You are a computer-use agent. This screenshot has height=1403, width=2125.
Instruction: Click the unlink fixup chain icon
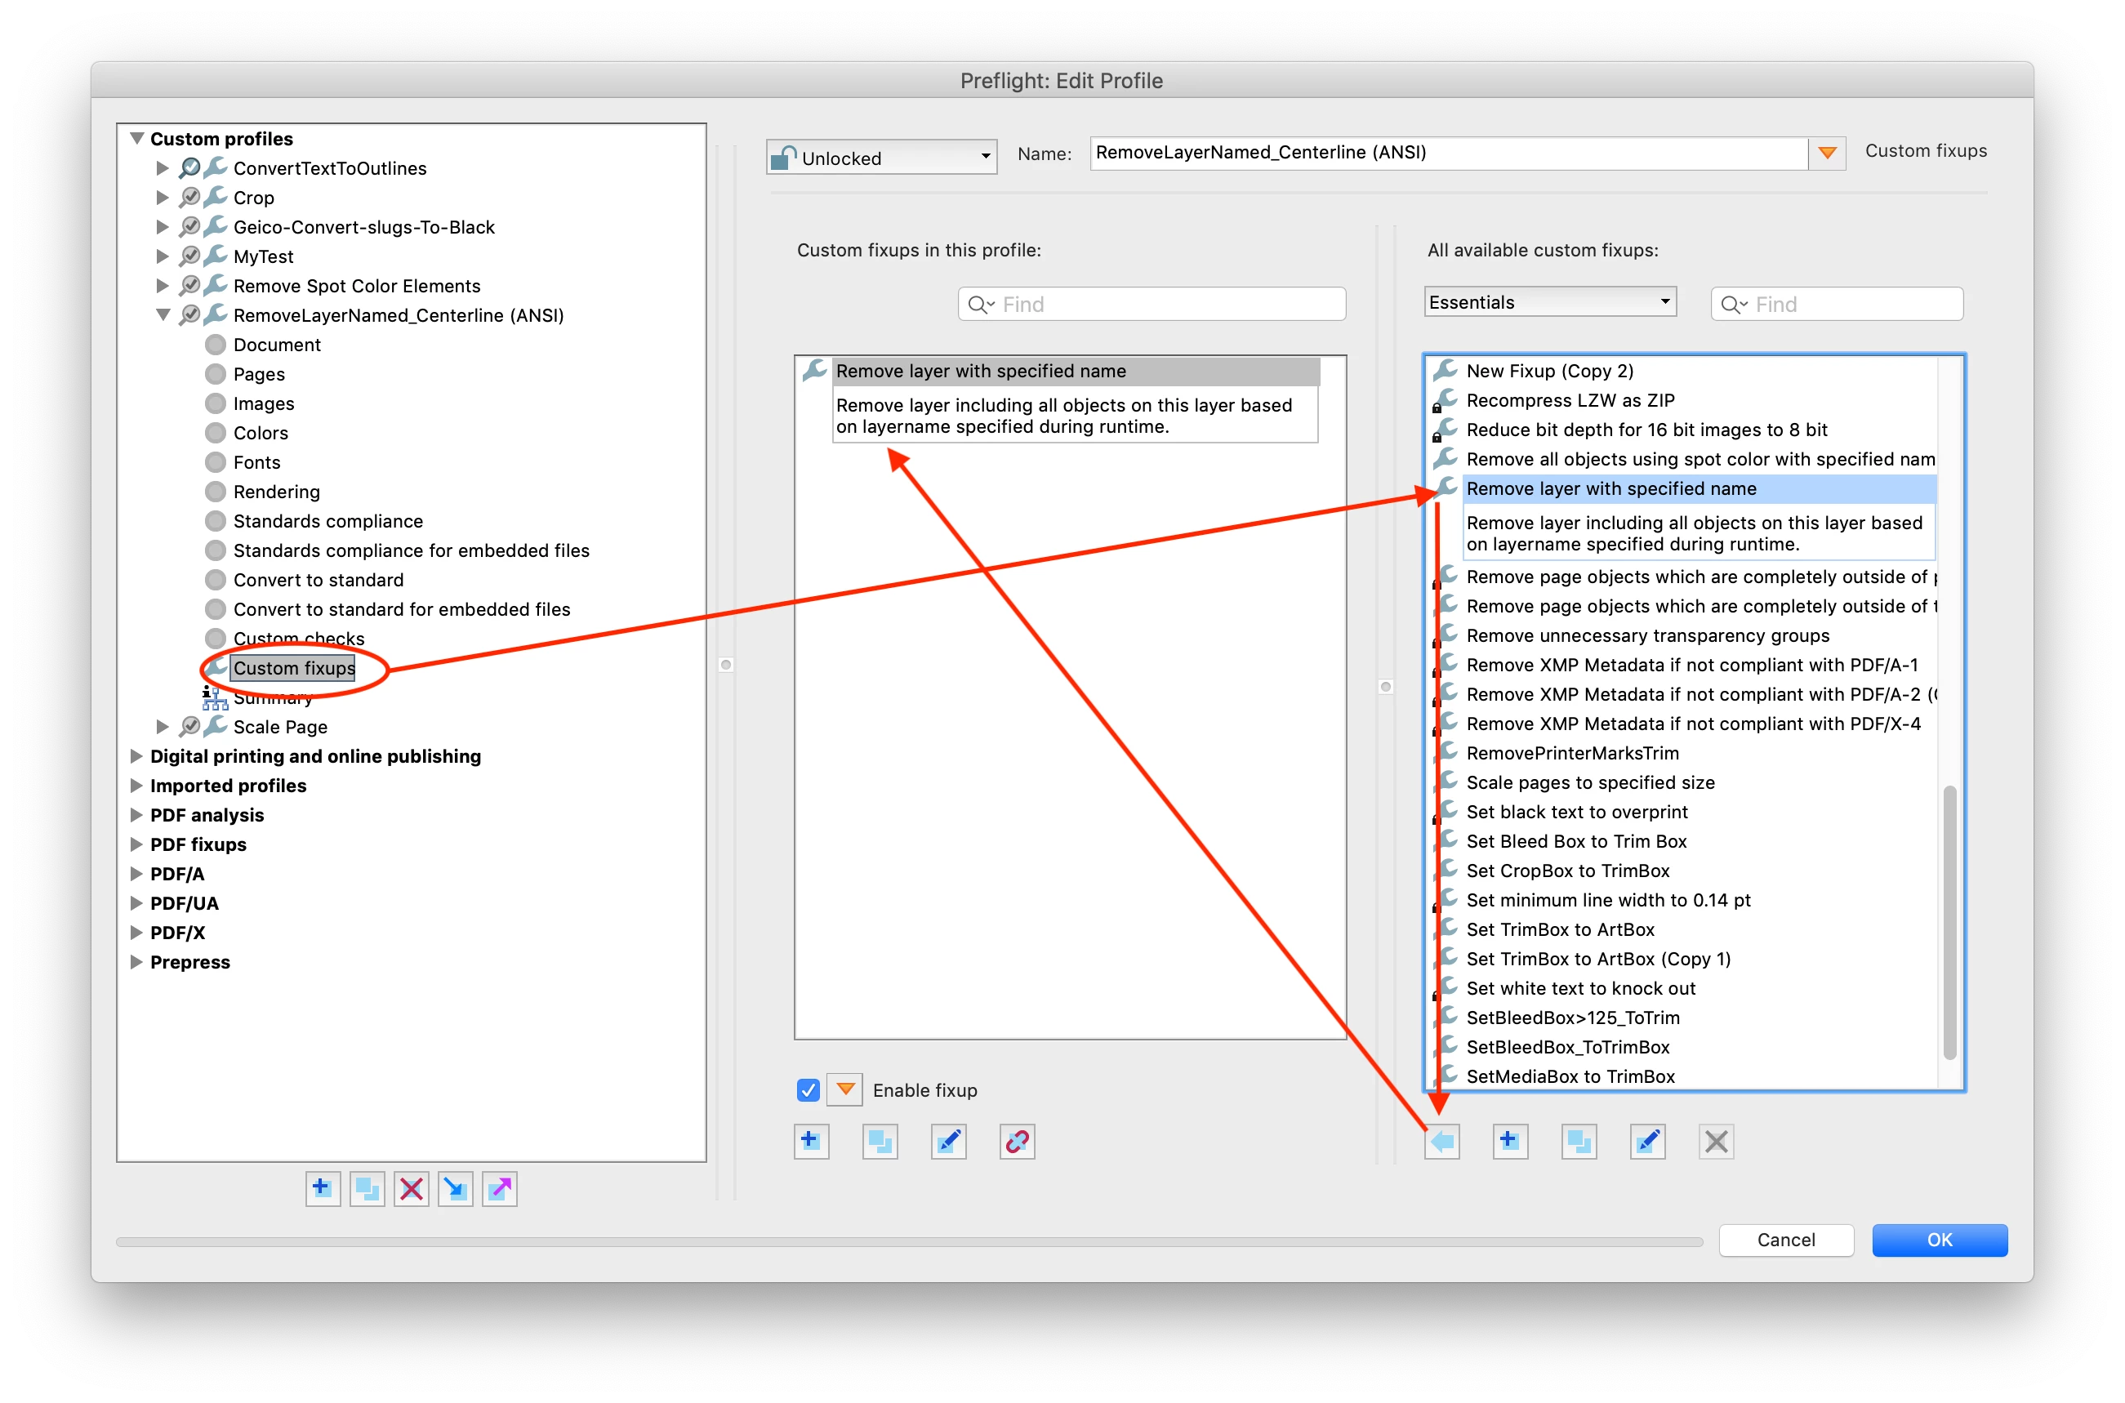1017,1141
